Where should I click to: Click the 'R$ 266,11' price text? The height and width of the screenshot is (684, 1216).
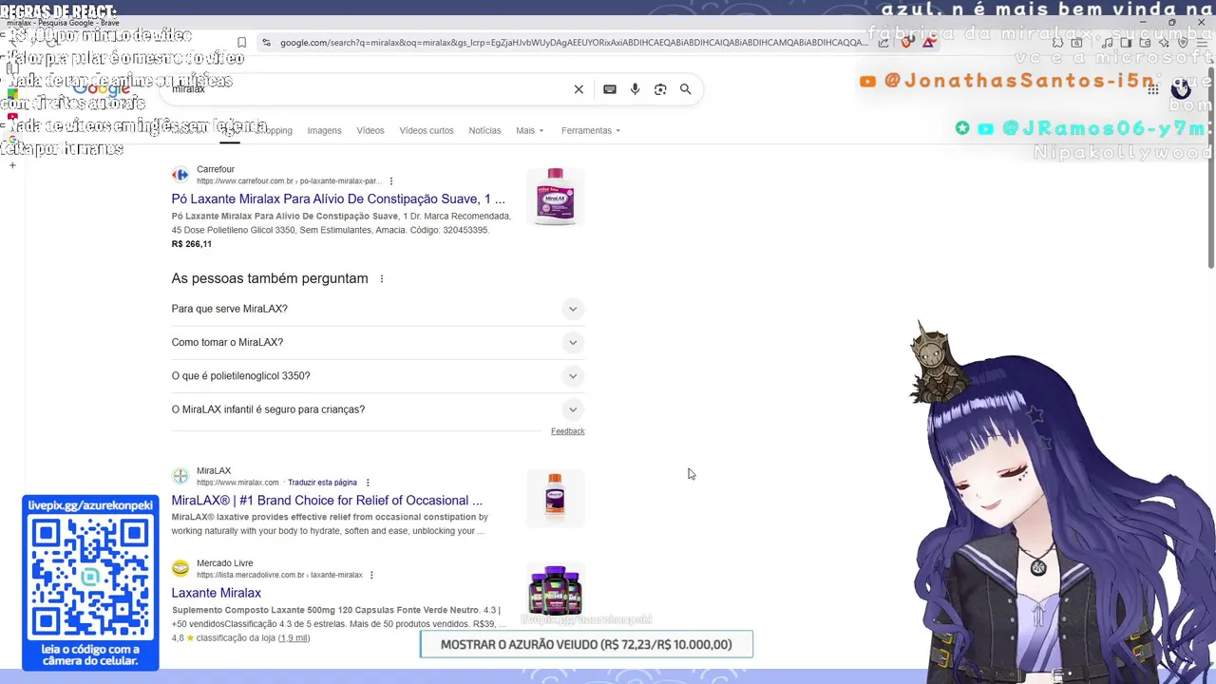192,244
